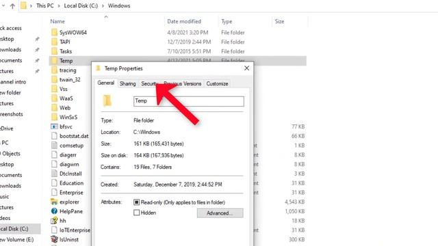The image size is (438, 246).
Task: Click Local Disk (C:) in the address bar
Action: [81, 6]
